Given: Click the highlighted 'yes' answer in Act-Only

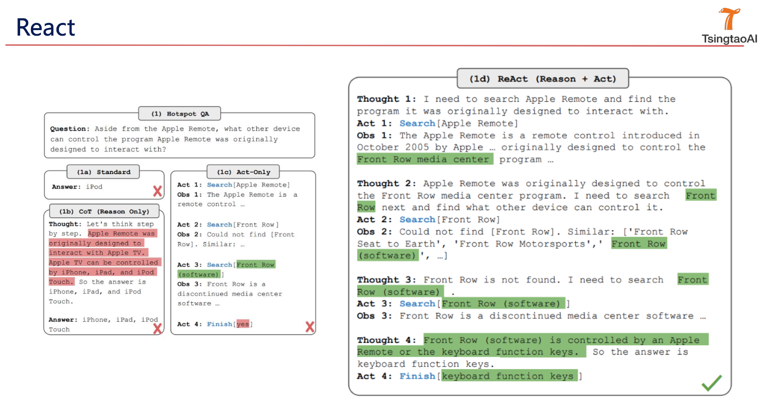Looking at the screenshot, I should (243, 324).
